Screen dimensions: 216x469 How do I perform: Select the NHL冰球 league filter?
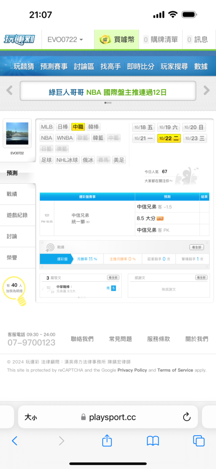67,160
